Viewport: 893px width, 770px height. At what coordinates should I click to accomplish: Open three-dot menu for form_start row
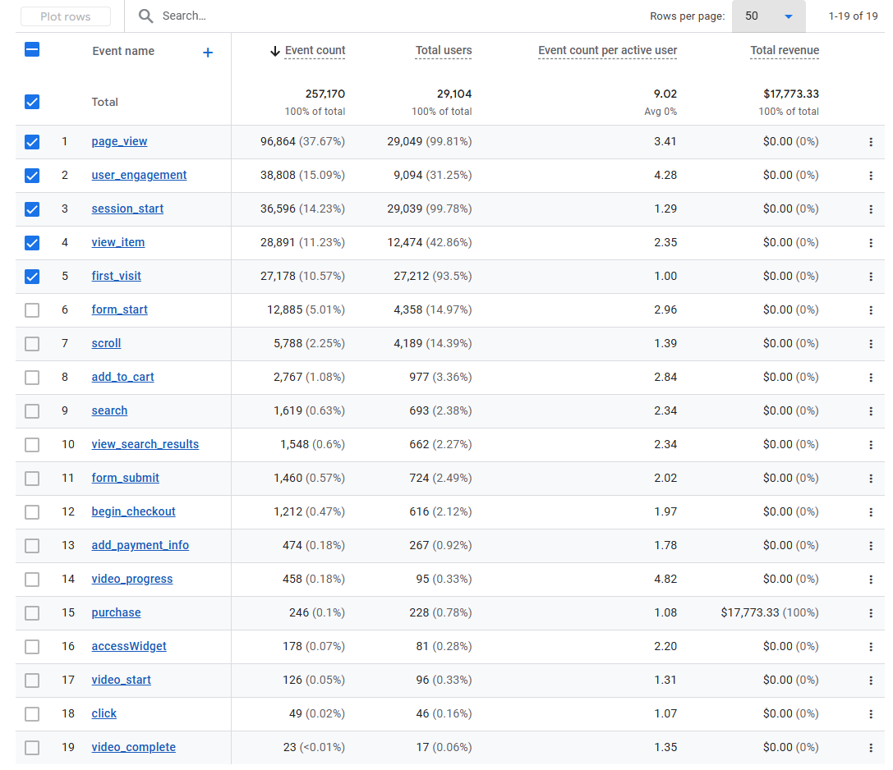click(870, 310)
